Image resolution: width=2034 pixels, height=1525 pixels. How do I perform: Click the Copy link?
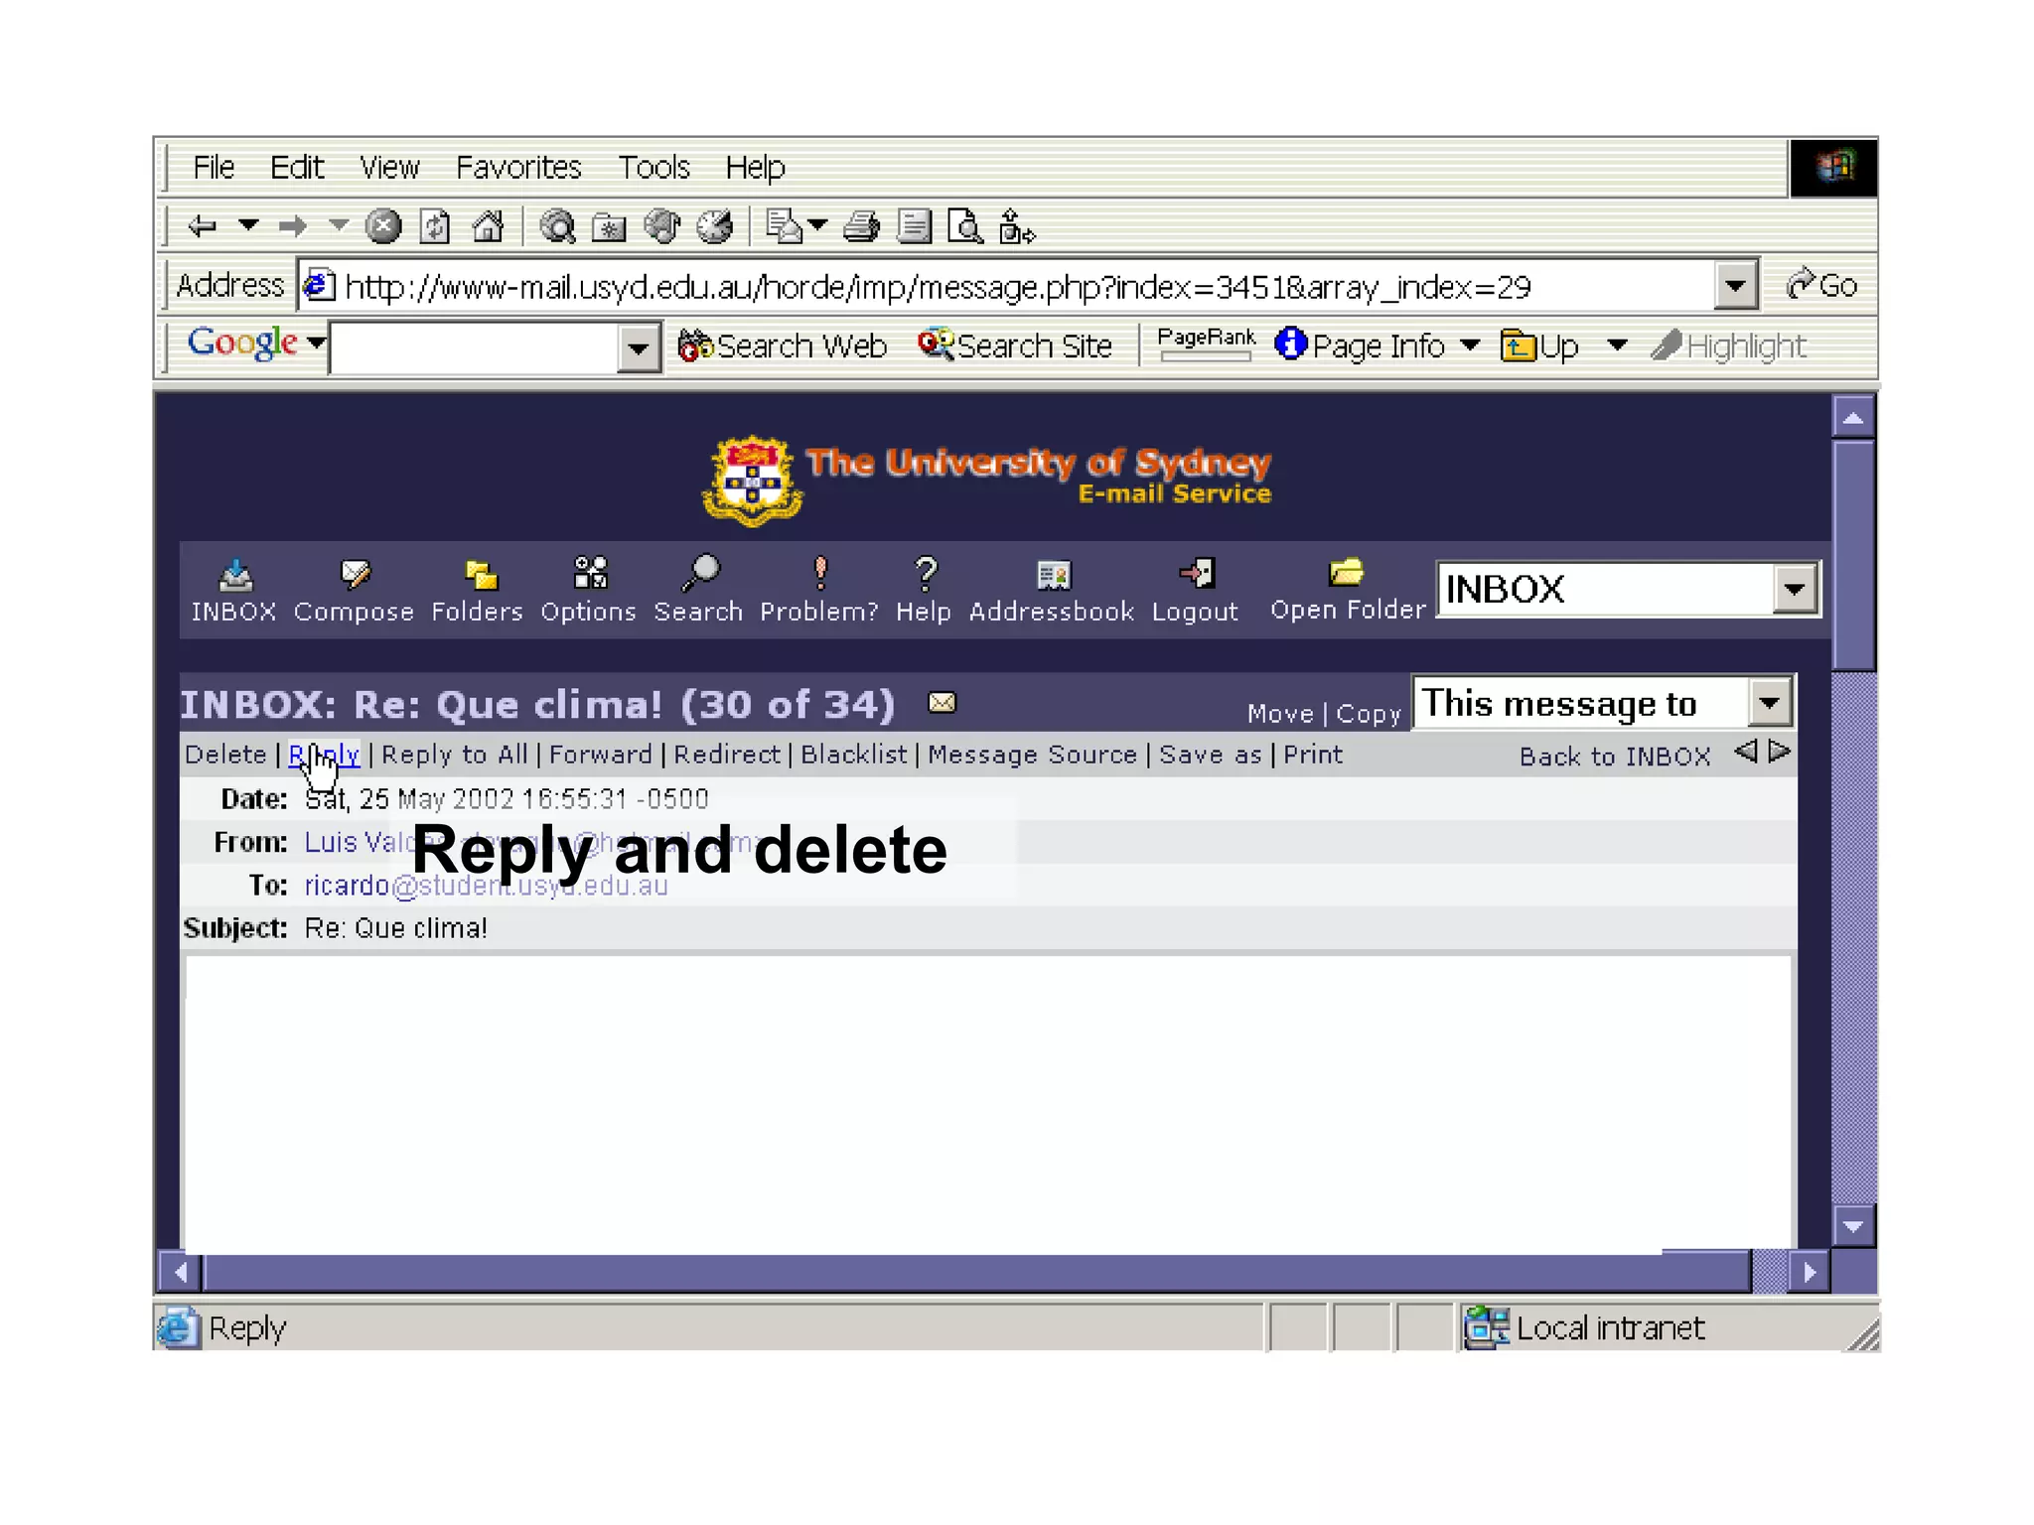[x=1369, y=714]
